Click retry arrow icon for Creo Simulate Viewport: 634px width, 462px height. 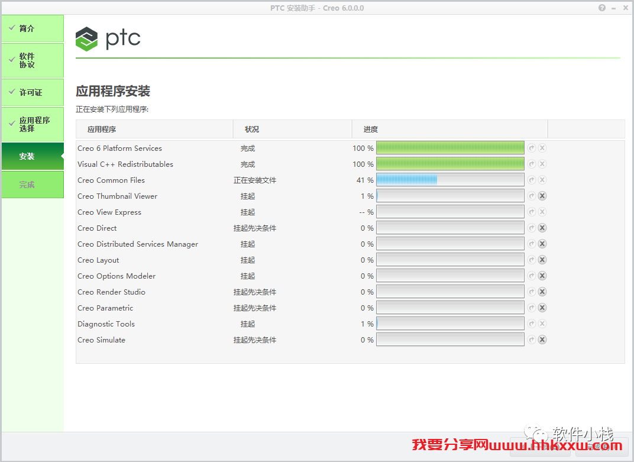tap(532, 340)
